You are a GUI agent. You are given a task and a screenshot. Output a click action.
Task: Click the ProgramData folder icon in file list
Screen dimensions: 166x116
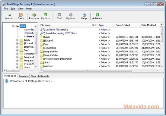point(42,55)
